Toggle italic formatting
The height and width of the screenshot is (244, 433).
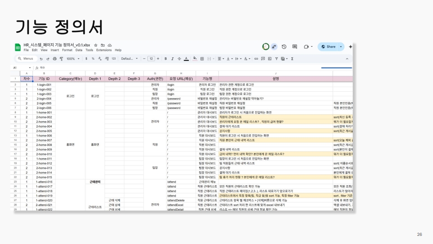[x=172, y=59]
